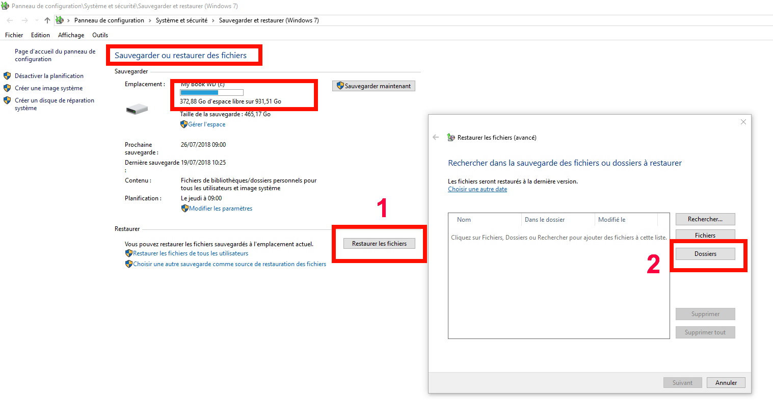773x417 pixels.
Task: Click the text "Les fichiers seront restaurés à la dernière version."
Action: 513,181
